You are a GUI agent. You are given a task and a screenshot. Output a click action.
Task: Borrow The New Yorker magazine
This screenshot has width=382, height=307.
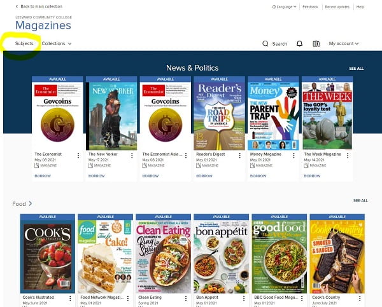(x=97, y=176)
